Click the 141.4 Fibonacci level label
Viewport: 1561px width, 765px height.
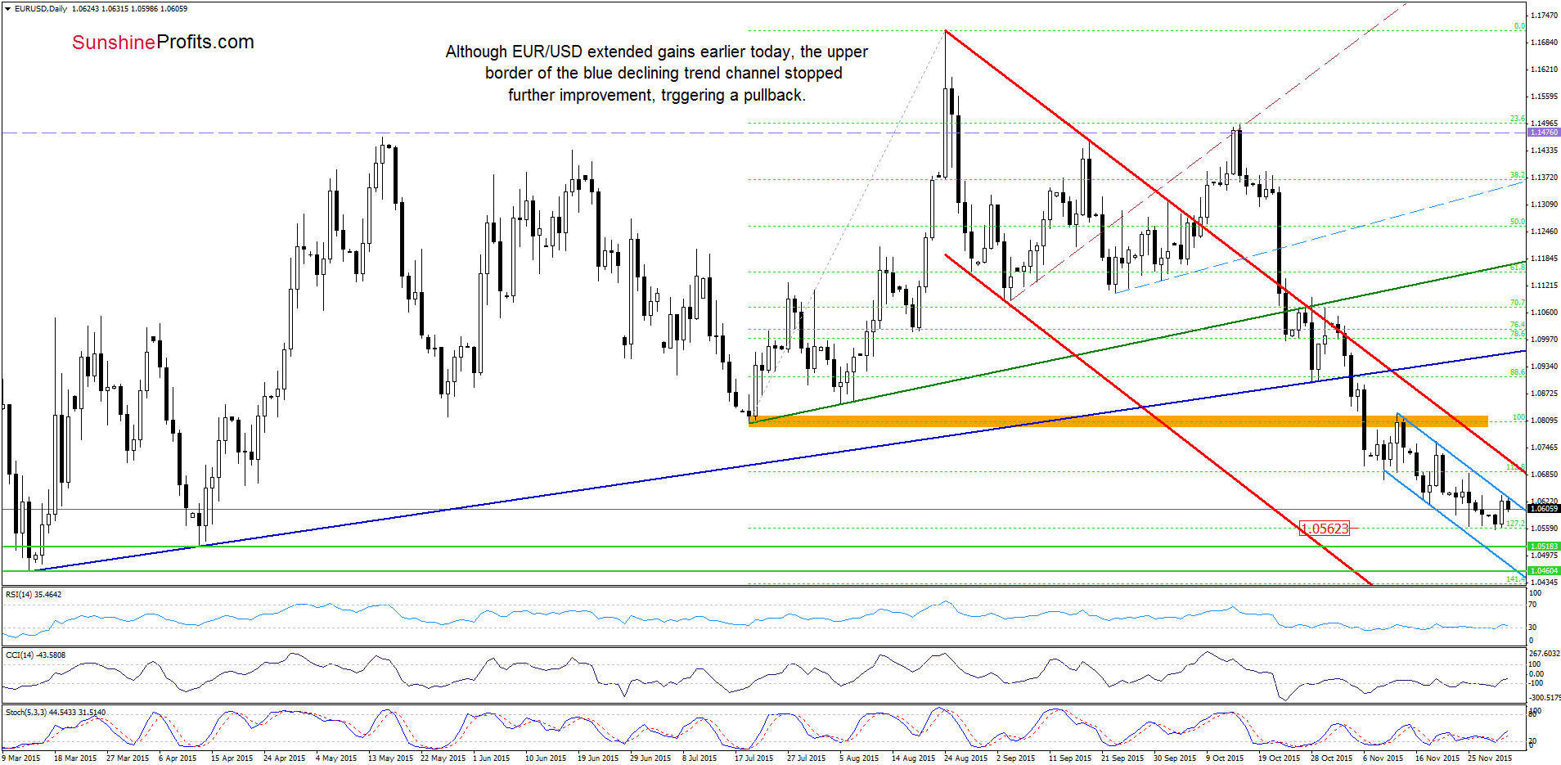point(1515,579)
